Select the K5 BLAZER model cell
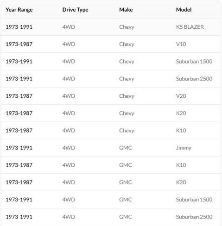This screenshot has height=226, width=222. [190, 27]
